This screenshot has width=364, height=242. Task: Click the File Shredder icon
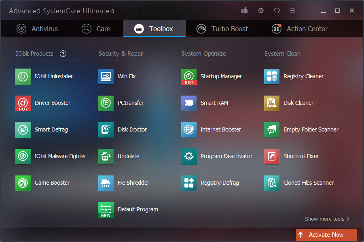[x=106, y=183]
